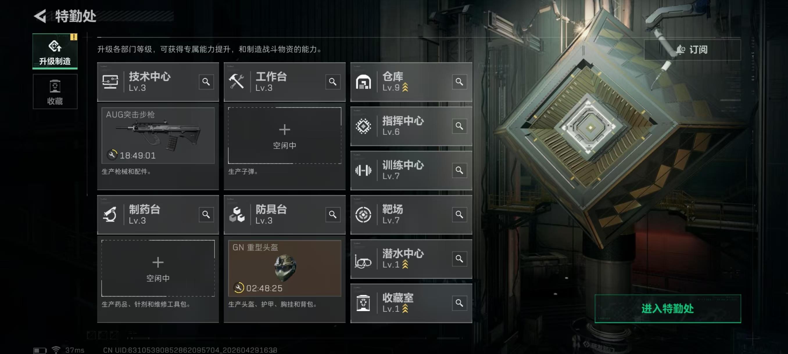The image size is (788, 354).
Task: Inspect 收藏室 with its magnifier icon
Action: (x=459, y=303)
